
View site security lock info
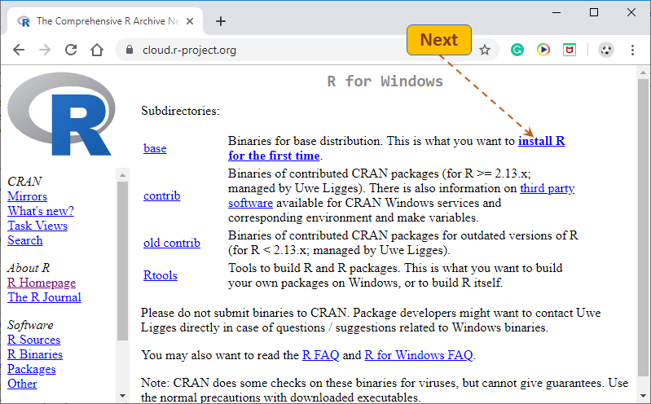[x=129, y=50]
